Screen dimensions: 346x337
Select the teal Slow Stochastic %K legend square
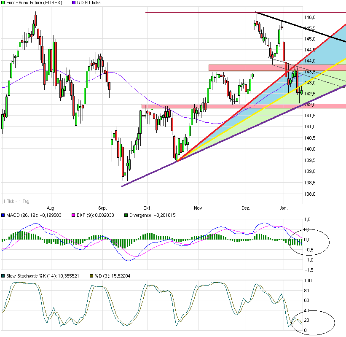(x=3, y=276)
